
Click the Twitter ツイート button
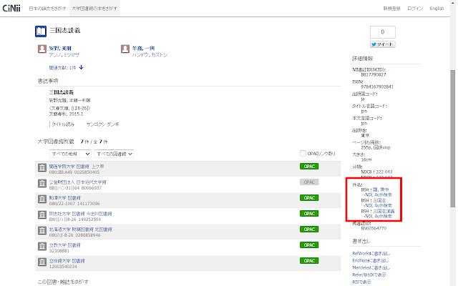point(383,44)
